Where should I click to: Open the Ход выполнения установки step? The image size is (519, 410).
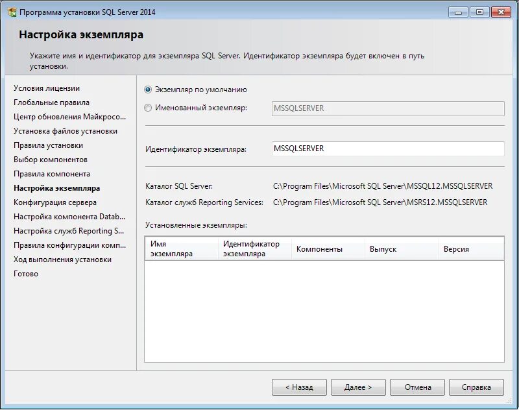[62, 259]
